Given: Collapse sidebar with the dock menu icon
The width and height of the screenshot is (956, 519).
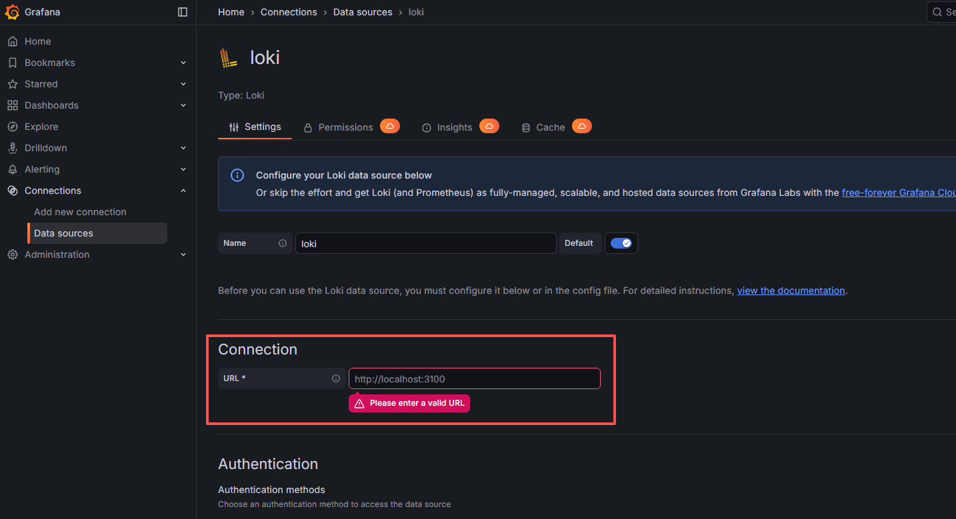Looking at the screenshot, I should [x=183, y=12].
